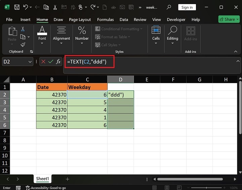
Task: Confirm formula with the green checkmark
Action: (x=50, y=62)
